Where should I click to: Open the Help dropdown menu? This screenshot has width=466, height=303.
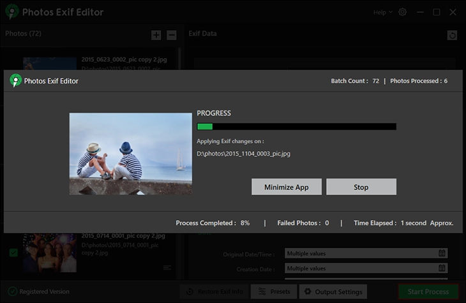(382, 12)
